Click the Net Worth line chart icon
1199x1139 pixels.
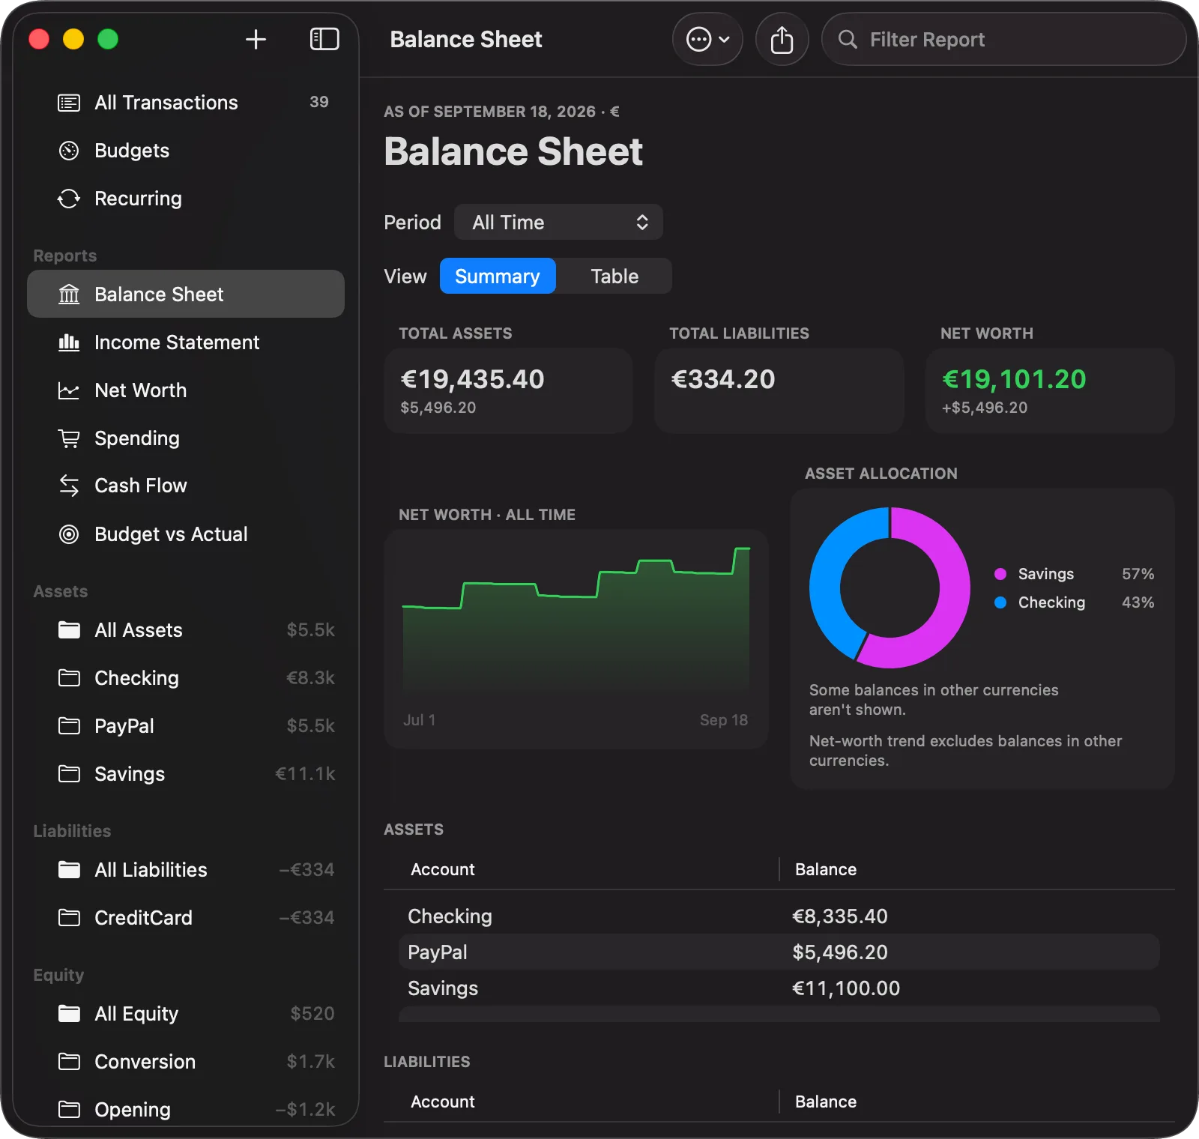(69, 390)
